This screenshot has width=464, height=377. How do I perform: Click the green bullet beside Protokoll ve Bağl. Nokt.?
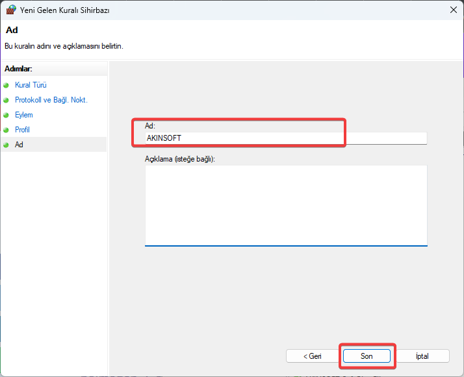pos(6,100)
